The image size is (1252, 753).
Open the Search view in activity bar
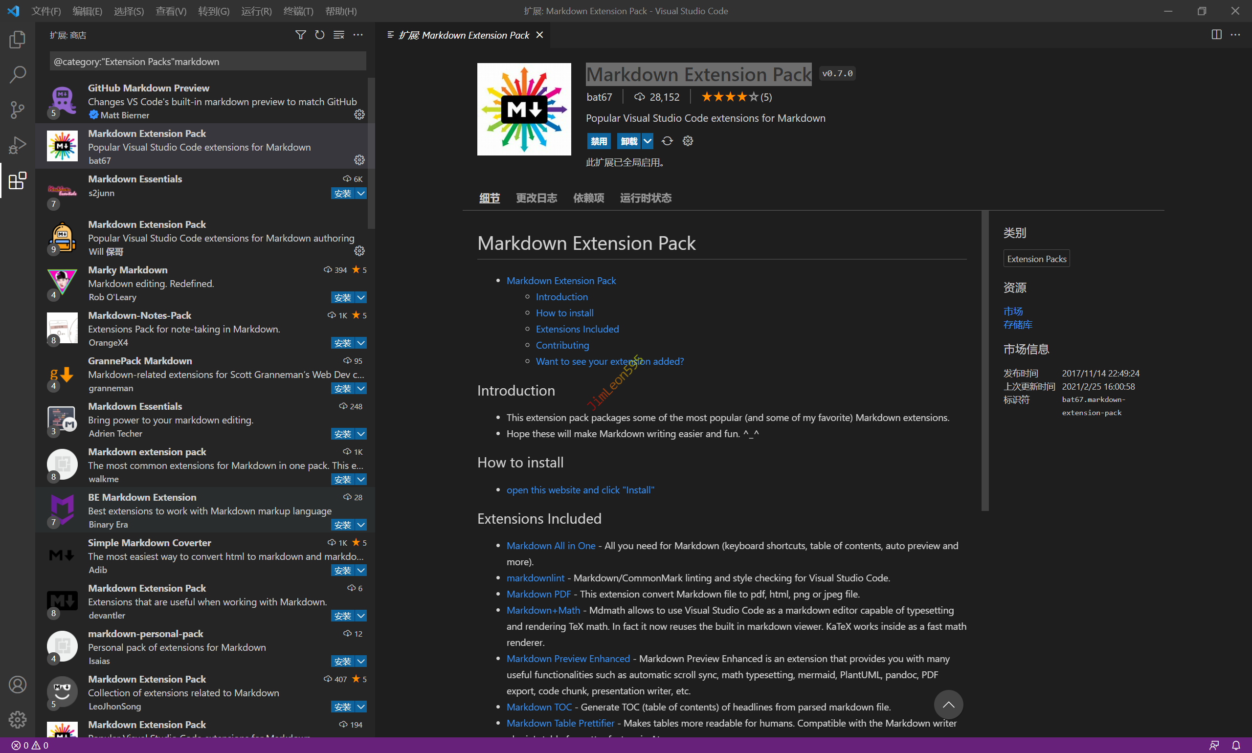17,75
